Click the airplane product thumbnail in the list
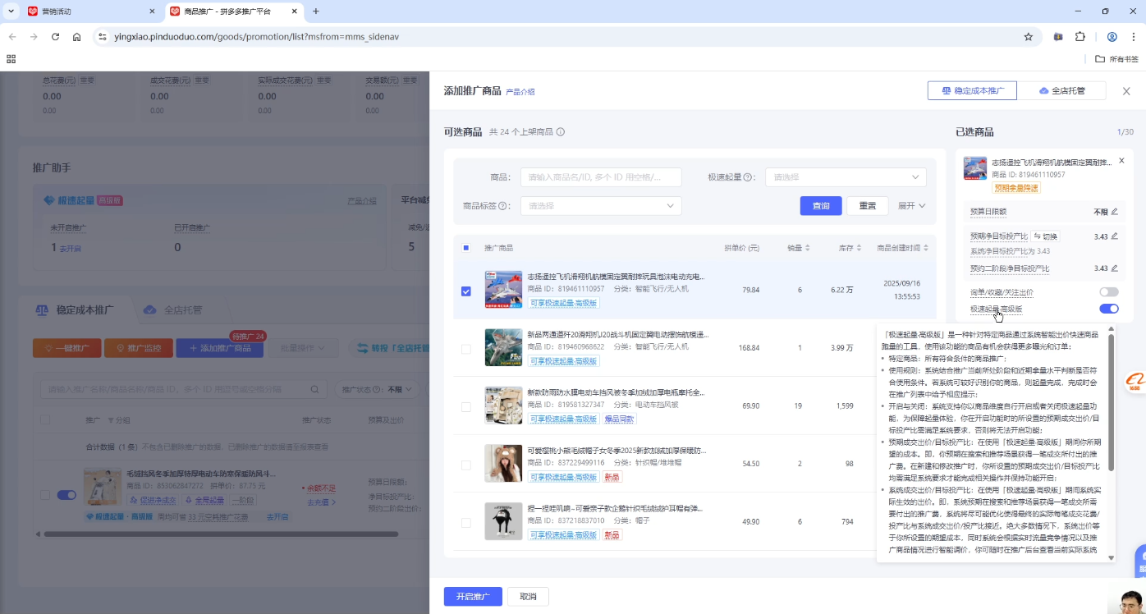1146x614 pixels. (502, 290)
